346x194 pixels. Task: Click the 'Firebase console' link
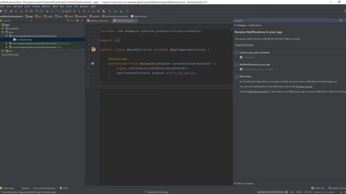tap(304, 87)
